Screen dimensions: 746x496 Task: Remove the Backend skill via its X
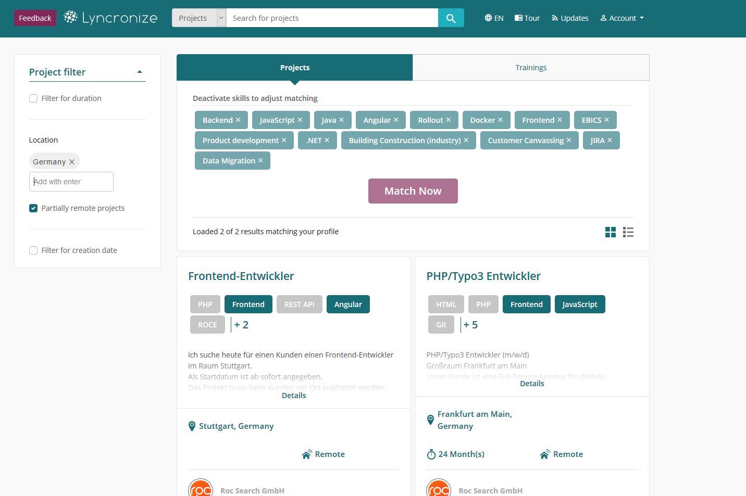point(238,120)
